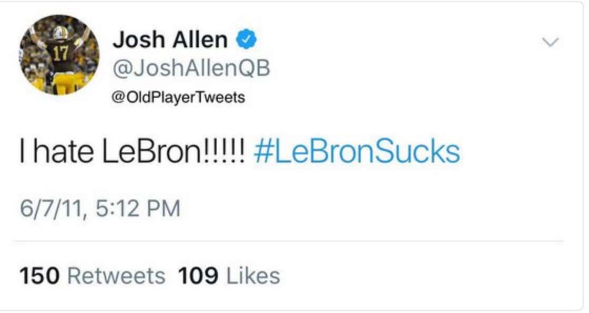The height and width of the screenshot is (313, 589).
Task: View the 150 Retweets list
Action: point(92,276)
